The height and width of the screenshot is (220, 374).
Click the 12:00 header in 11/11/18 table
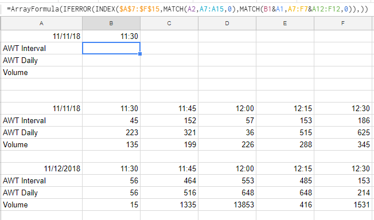click(x=227, y=108)
